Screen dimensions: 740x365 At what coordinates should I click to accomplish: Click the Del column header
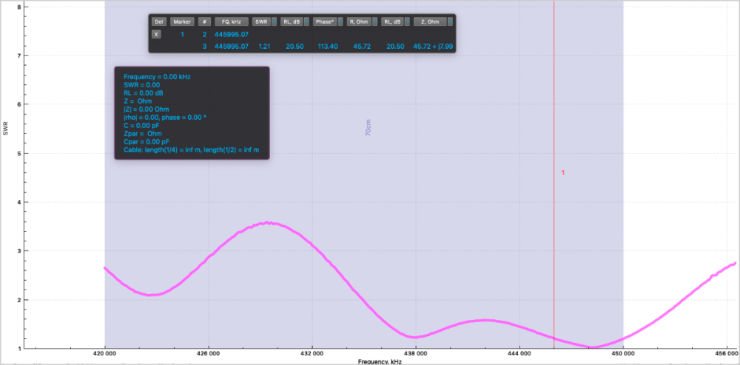pos(157,22)
